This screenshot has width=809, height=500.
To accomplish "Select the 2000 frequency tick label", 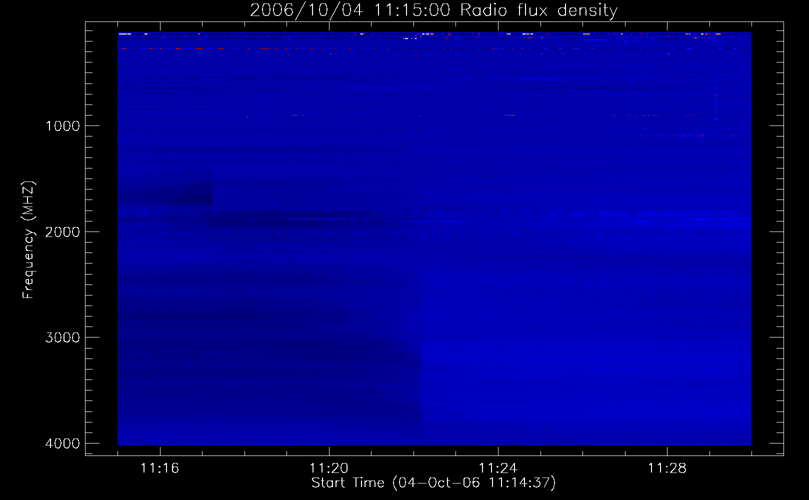I will pyautogui.click(x=62, y=231).
